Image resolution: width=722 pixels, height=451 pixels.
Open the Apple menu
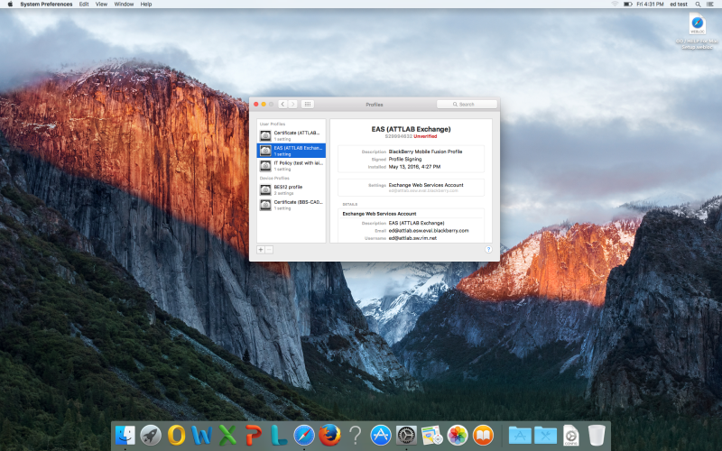click(10, 5)
